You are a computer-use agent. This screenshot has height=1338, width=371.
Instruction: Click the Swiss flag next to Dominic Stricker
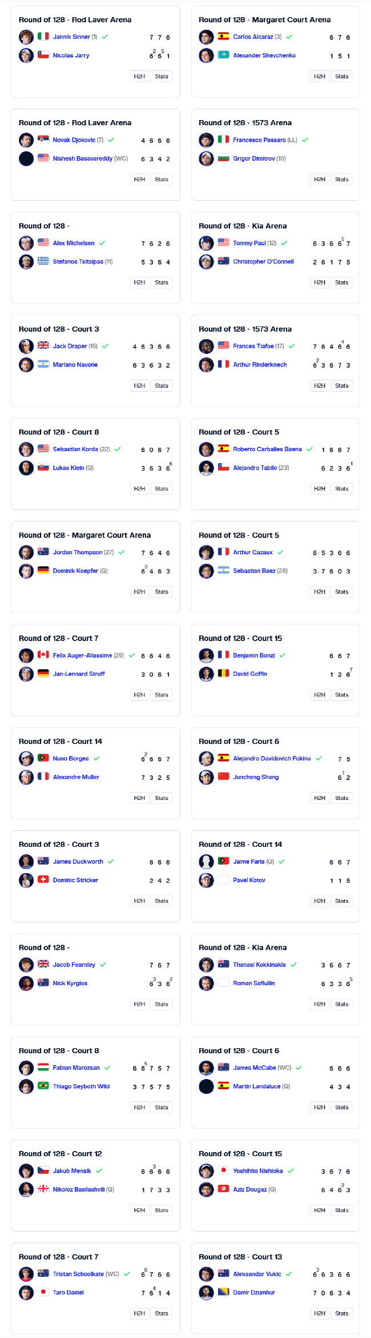[x=43, y=879]
